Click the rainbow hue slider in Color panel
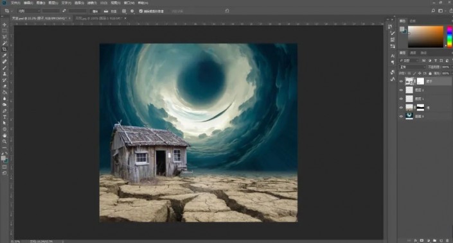Screen dimensions: 453x243 coord(450,37)
